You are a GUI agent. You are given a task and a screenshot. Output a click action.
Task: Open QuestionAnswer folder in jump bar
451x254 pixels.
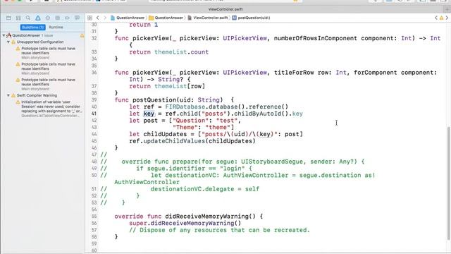[166, 18]
